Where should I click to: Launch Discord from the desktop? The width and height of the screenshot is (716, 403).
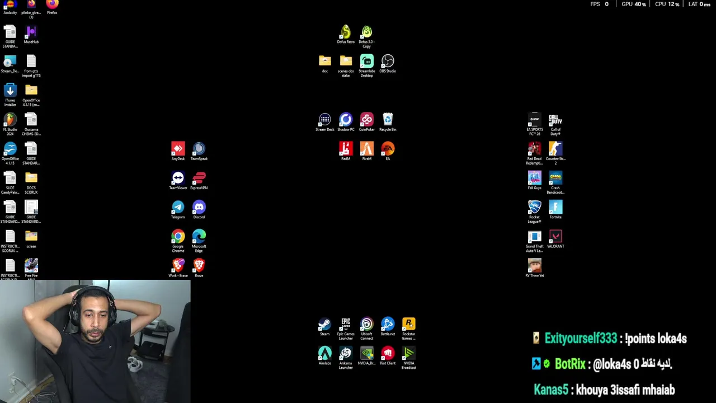click(199, 210)
